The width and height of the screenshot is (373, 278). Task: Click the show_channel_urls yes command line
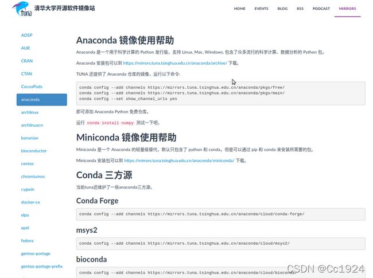[128, 99]
